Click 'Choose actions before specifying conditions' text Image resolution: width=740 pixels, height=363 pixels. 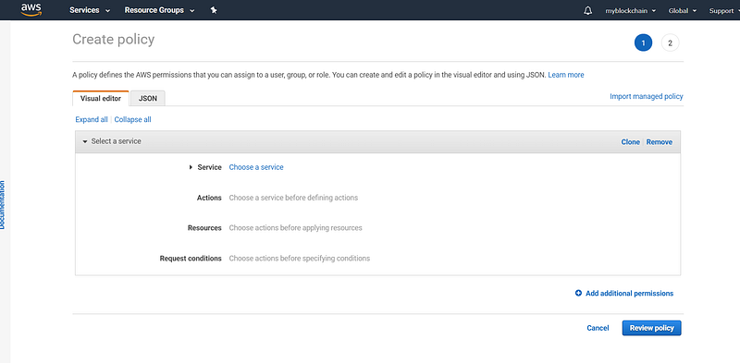[x=300, y=259]
